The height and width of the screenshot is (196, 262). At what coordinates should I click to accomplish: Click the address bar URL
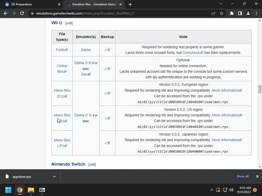85,13
